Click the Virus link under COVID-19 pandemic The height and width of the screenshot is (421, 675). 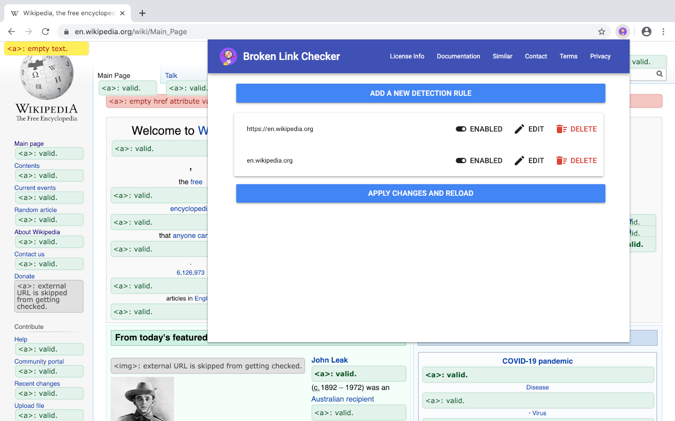pos(539,413)
